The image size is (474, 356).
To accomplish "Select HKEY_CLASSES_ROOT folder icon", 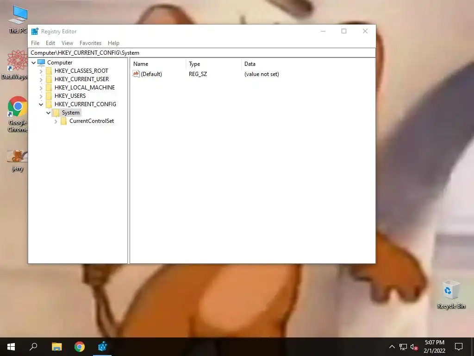I will [49, 71].
